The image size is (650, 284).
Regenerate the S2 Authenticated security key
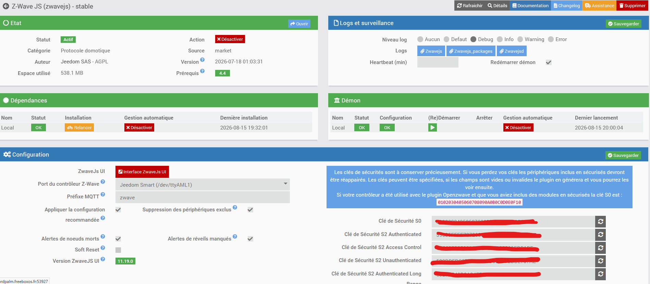click(601, 235)
